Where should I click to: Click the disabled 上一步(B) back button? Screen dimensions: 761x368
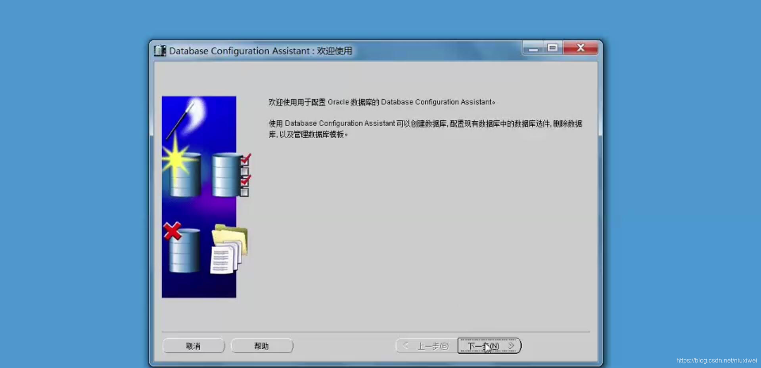(427, 346)
